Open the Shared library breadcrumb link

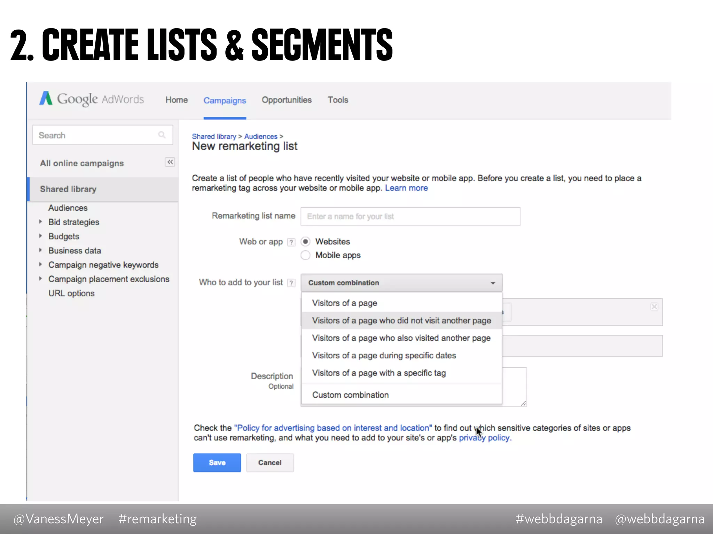point(214,136)
